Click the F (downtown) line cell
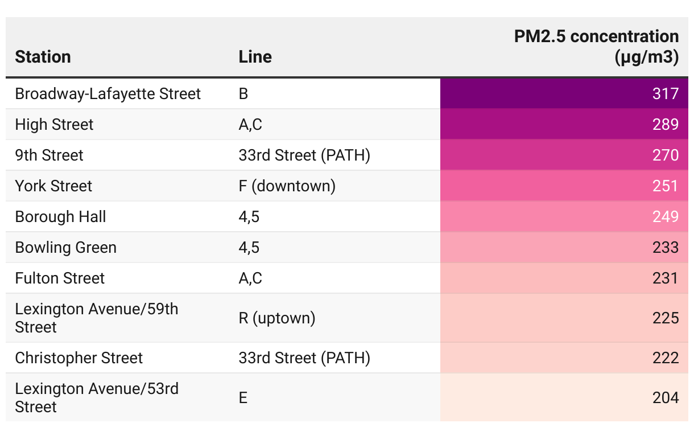This screenshot has height=427, width=694. tap(287, 186)
